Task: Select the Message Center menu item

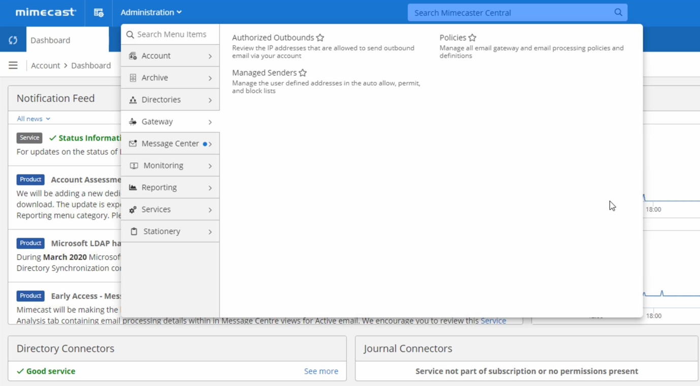Action: [170, 144]
